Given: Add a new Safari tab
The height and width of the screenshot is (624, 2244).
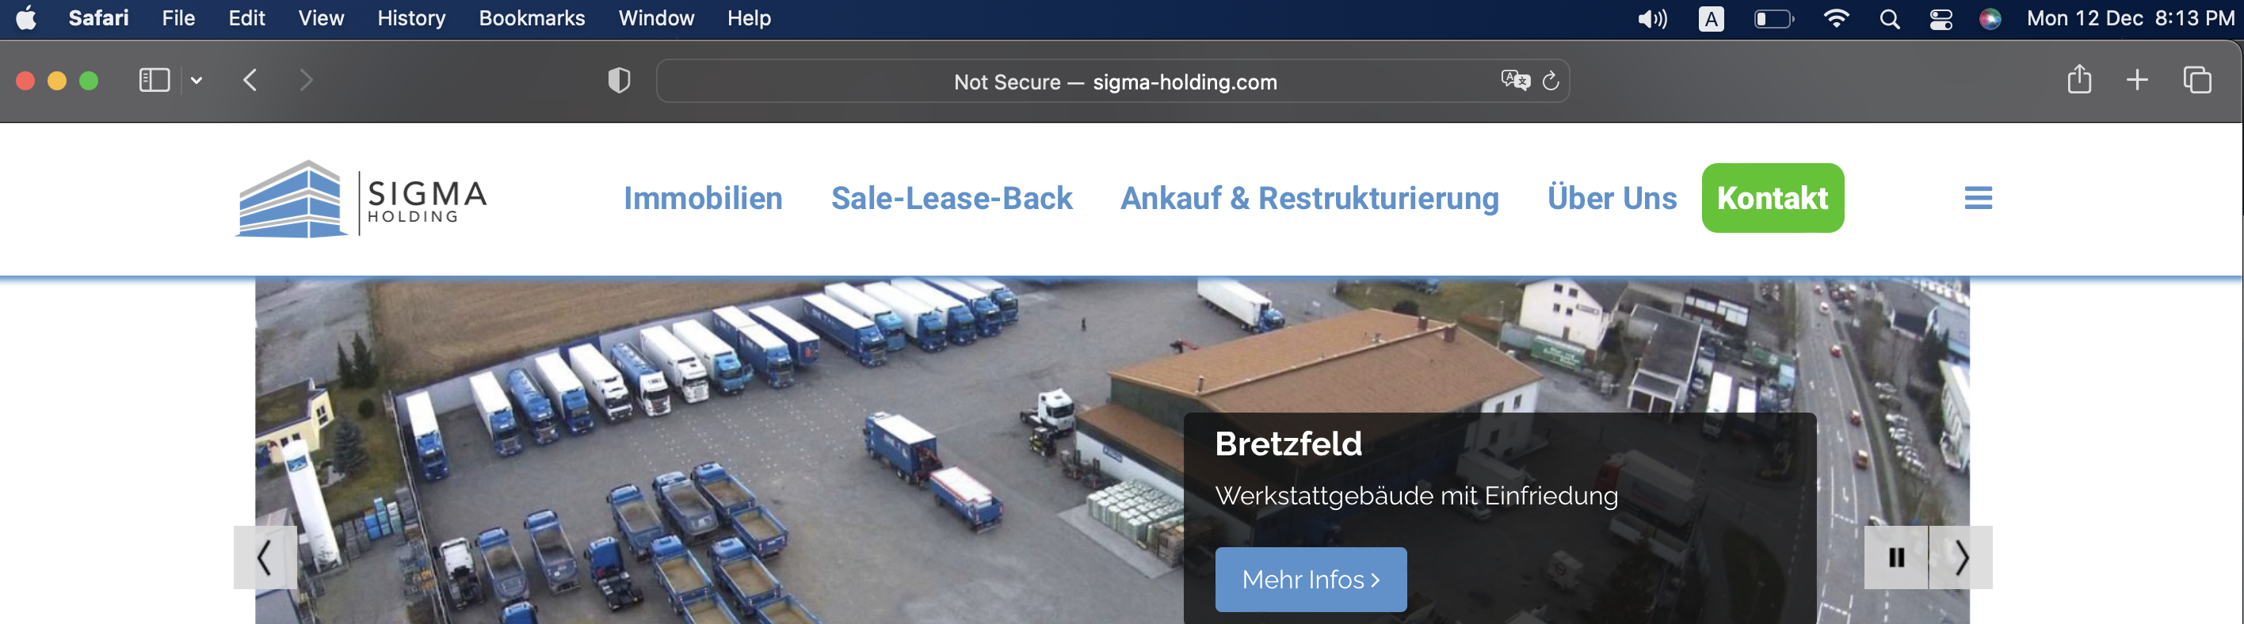Looking at the screenshot, I should pyautogui.click(x=2137, y=81).
